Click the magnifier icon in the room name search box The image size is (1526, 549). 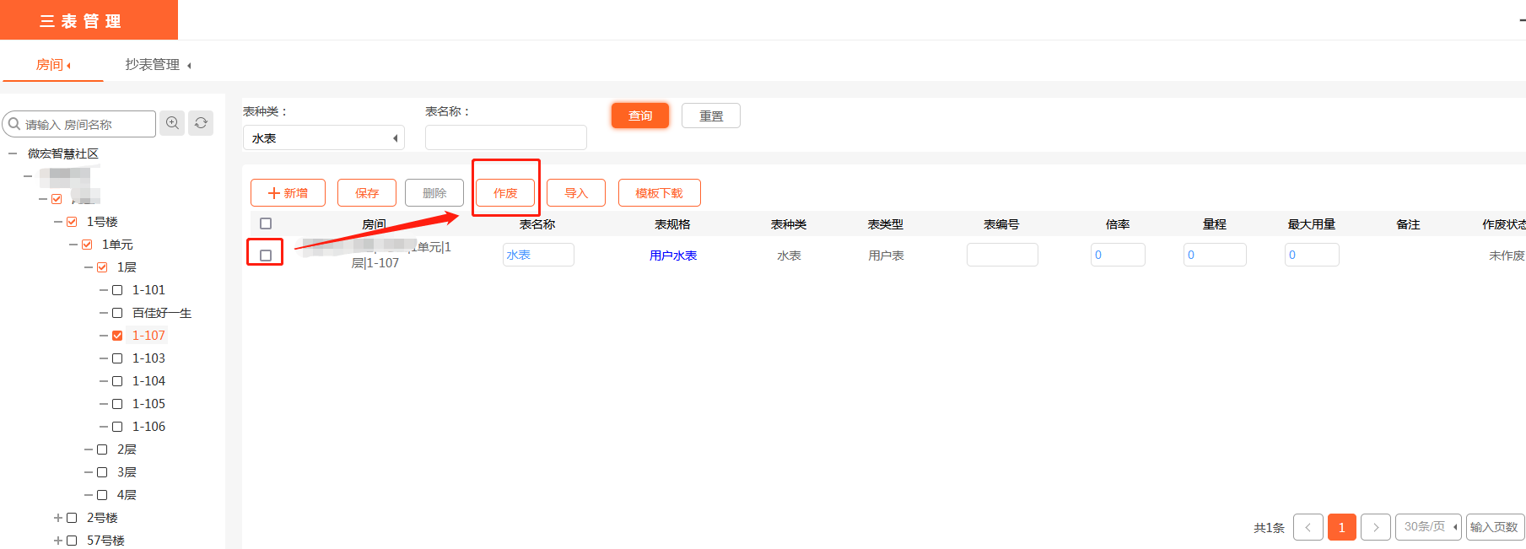pos(14,124)
